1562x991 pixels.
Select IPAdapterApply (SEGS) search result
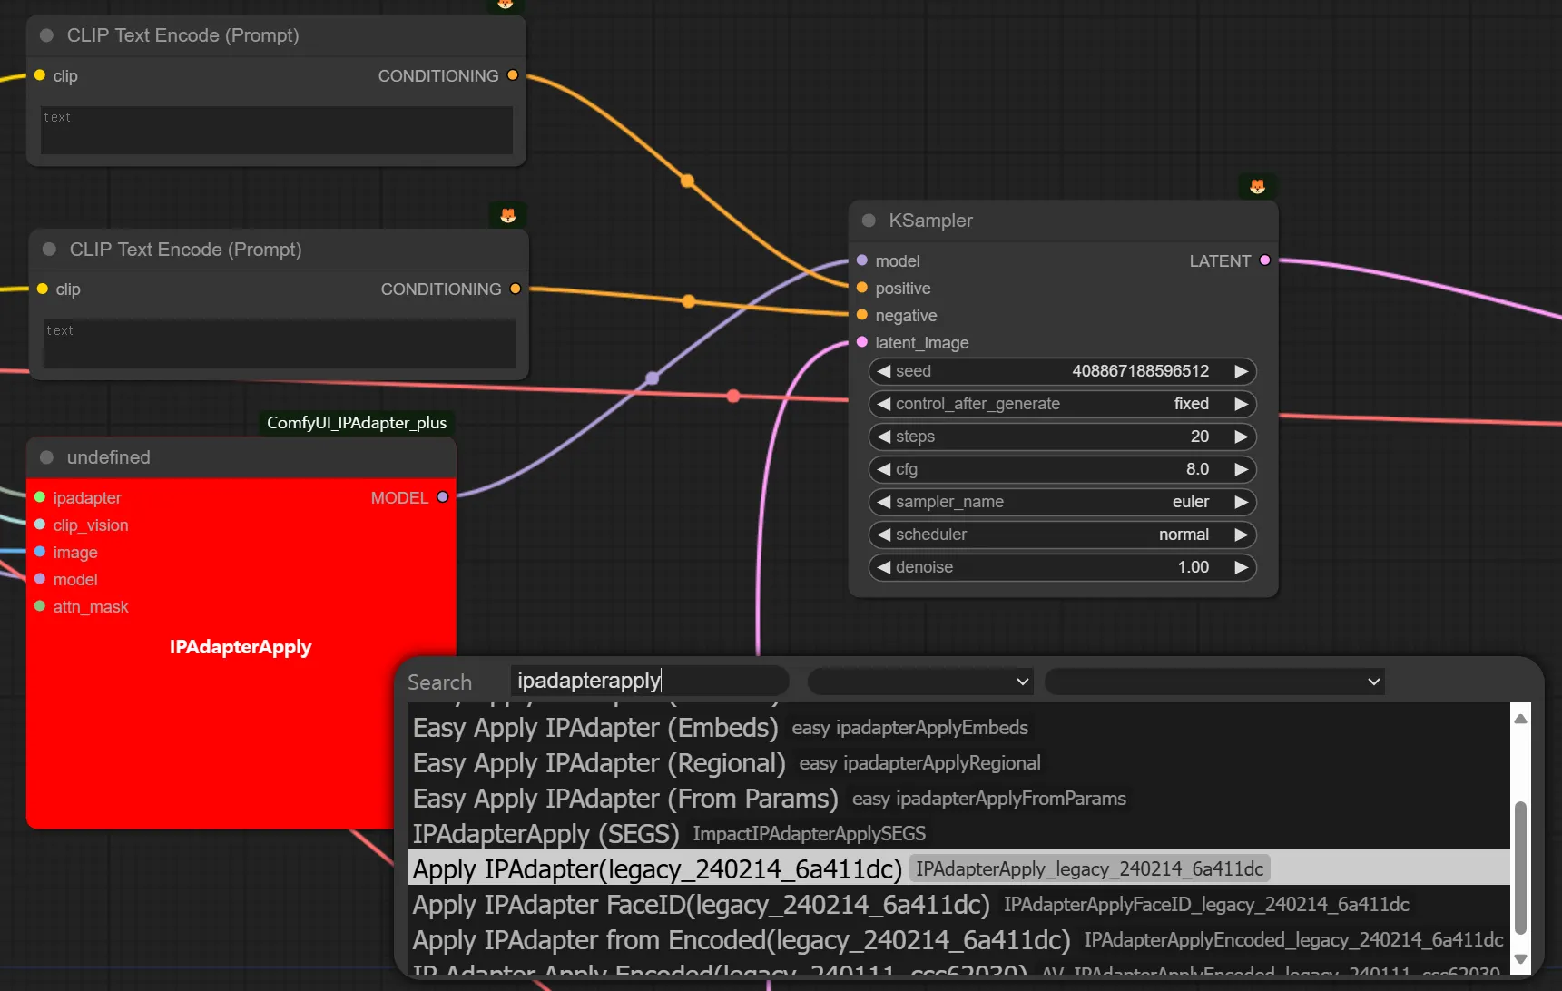pos(545,834)
